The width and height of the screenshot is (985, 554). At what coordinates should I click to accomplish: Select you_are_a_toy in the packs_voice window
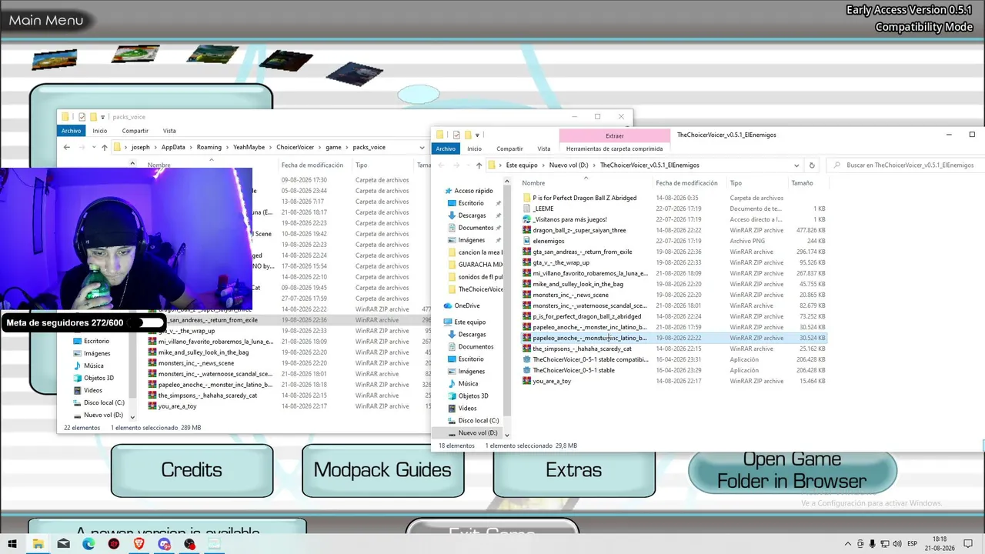[x=177, y=406]
